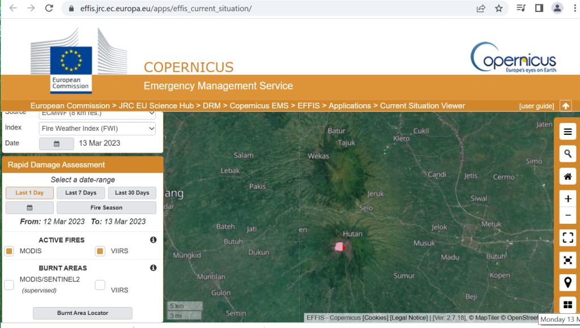Open the Fire Weather Index dropdown
Screen dimensions: 580x328
(x=97, y=129)
